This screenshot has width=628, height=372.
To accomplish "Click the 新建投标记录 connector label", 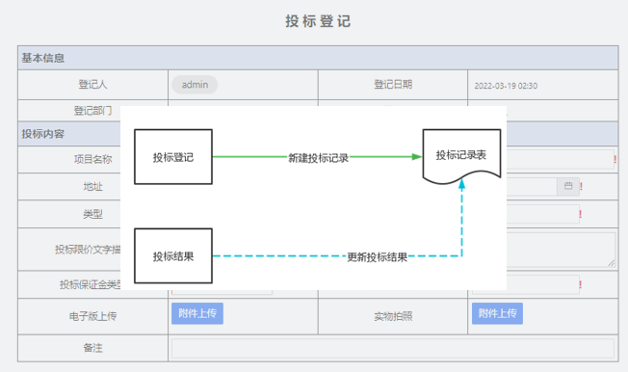I will 319,158.
